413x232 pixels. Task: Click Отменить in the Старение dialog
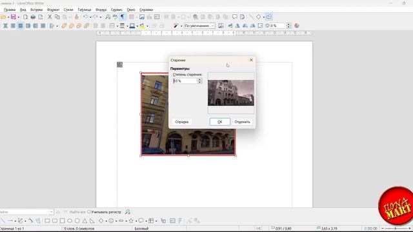[x=243, y=122]
